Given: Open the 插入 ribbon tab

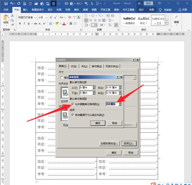Looking at the screenshot, I should 25,10.
